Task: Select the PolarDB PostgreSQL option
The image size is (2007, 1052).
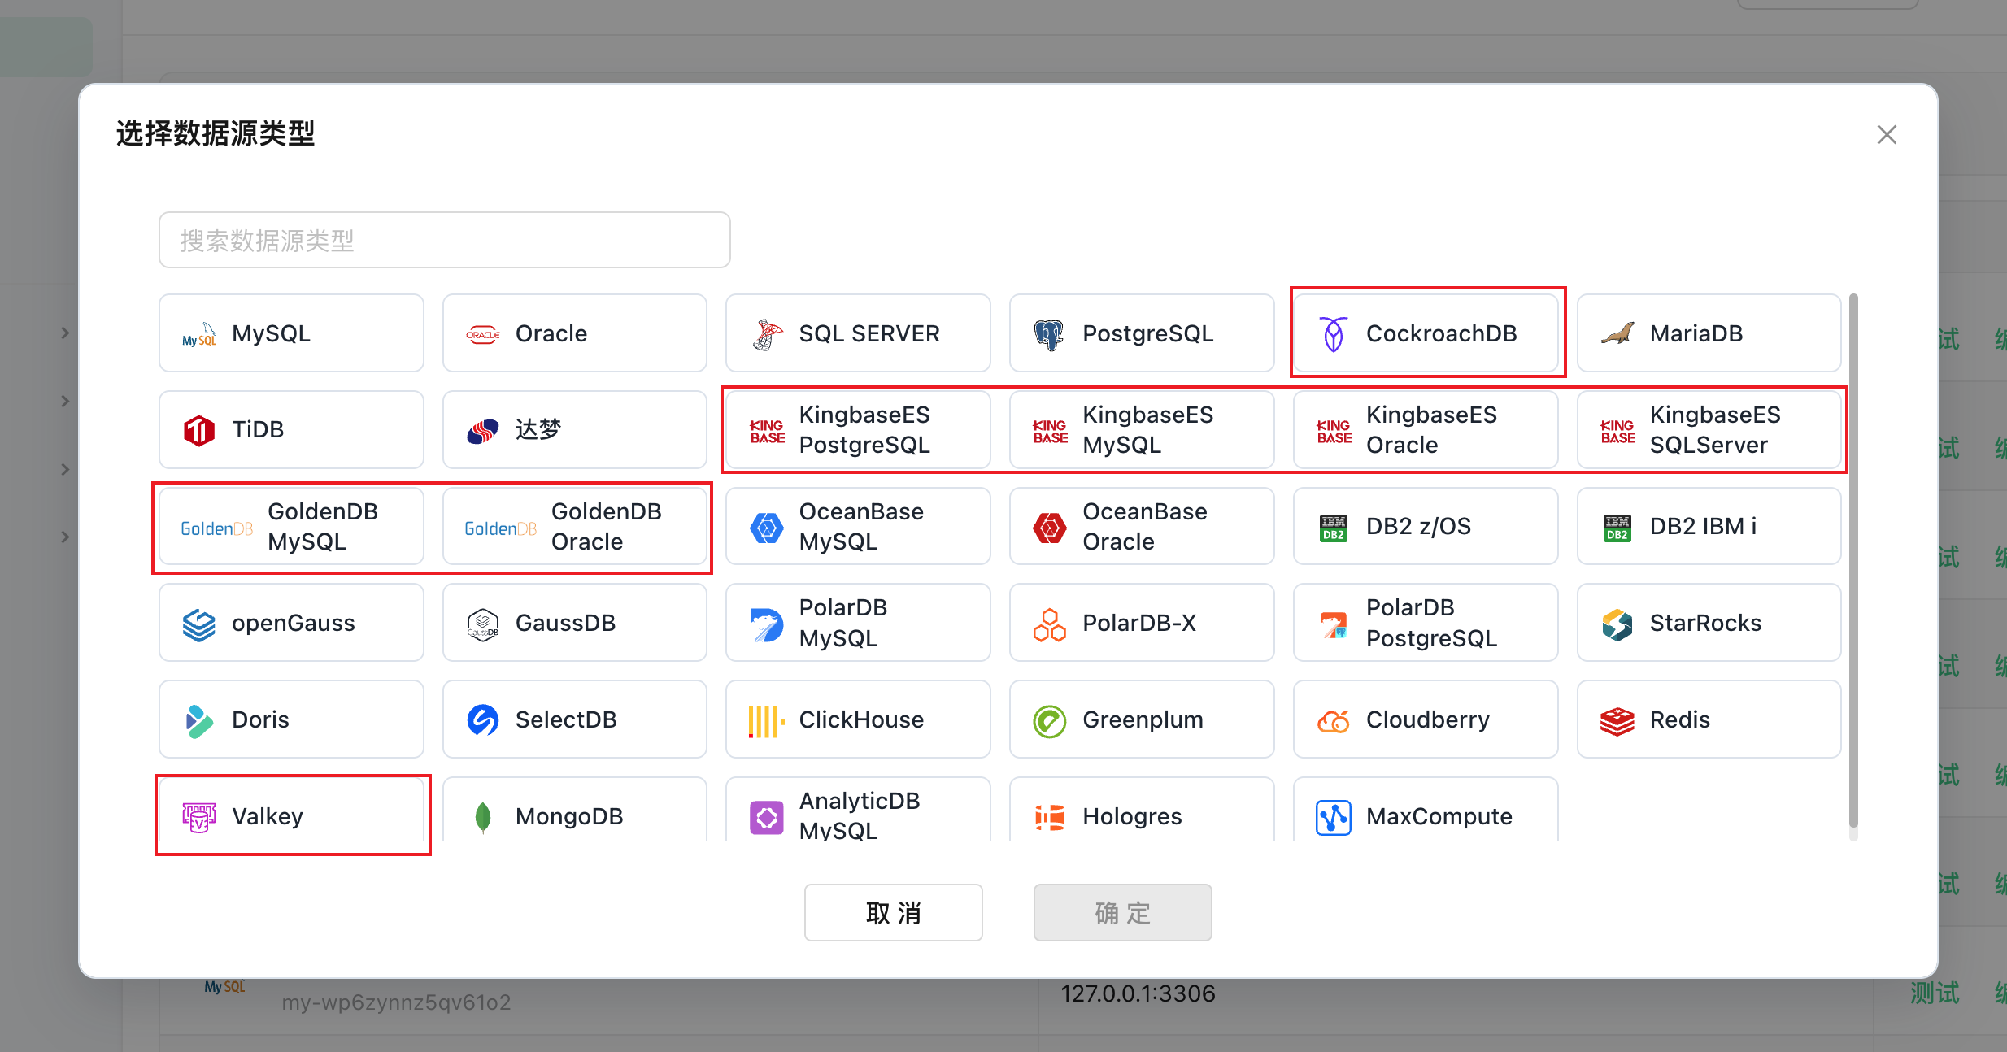Action: coord(1425,623)
